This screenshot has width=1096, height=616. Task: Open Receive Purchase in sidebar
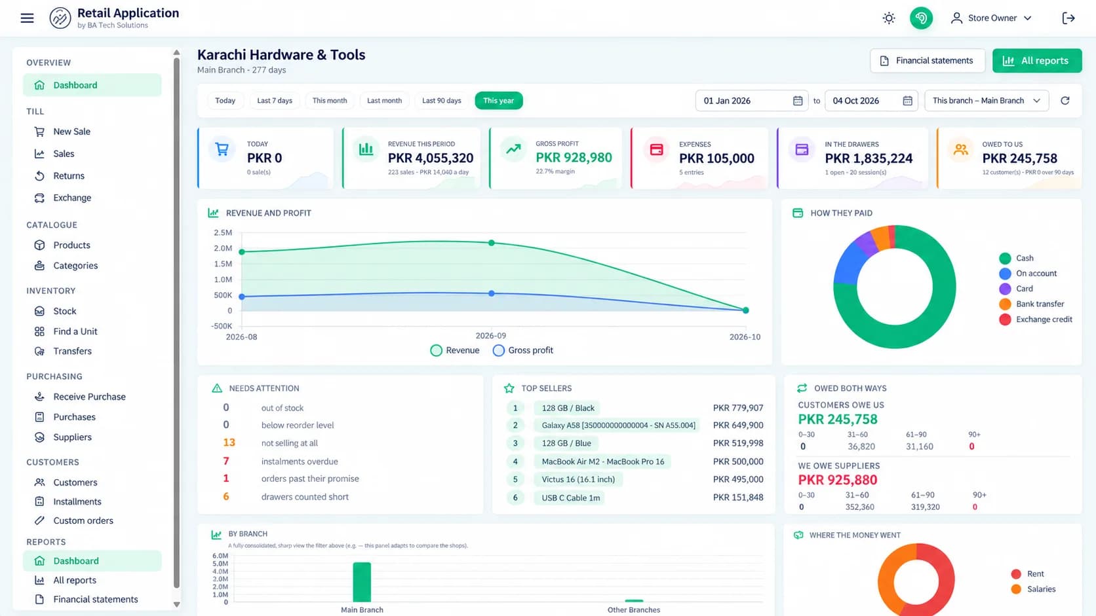[92, 397]
